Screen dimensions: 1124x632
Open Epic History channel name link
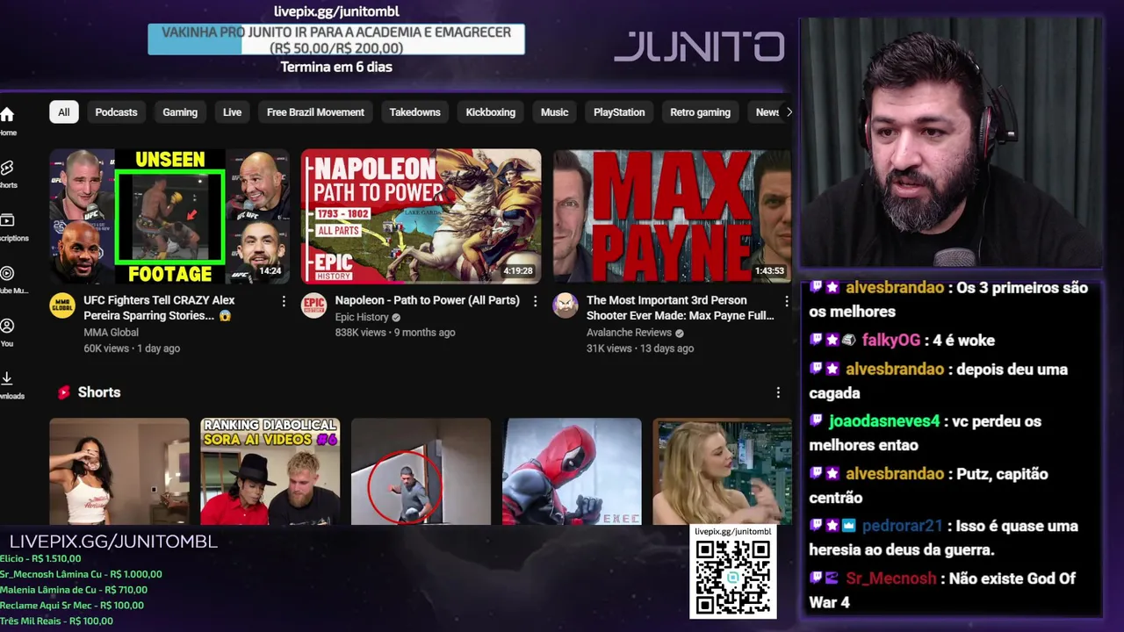362,317
